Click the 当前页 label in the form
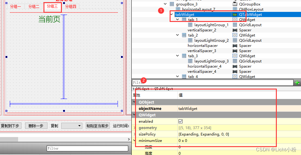 tap(50, 19)
